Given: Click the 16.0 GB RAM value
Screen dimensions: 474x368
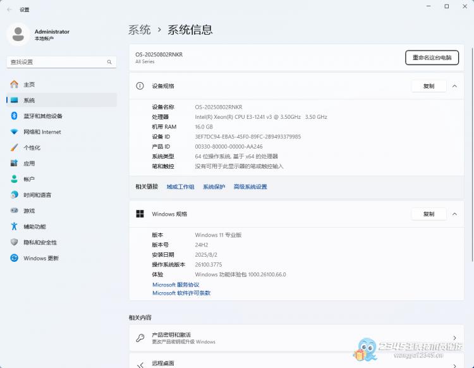Looking at the screenshot, I should pos(204,127).
